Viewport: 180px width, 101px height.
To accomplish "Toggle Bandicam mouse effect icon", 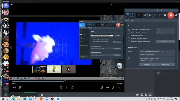I will tap(155, 15).
